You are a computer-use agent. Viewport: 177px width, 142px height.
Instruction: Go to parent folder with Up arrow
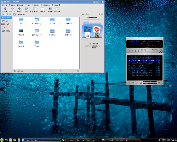(19, 10)
